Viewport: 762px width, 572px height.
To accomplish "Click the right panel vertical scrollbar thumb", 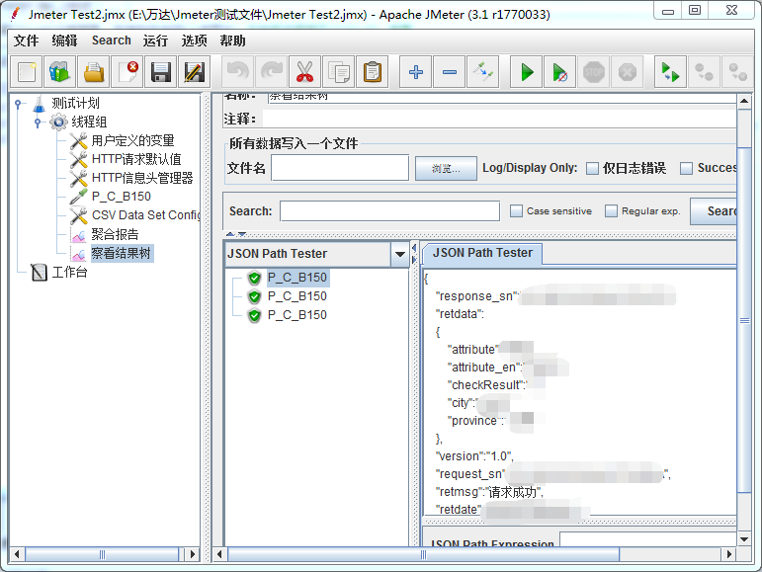I will coord(744,320).
